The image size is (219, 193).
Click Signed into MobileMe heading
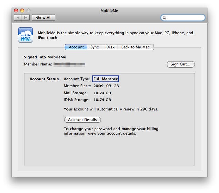tap(45, 57)
